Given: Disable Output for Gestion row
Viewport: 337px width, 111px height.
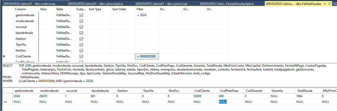Looking at the screenshot, I should click(81, 39).
